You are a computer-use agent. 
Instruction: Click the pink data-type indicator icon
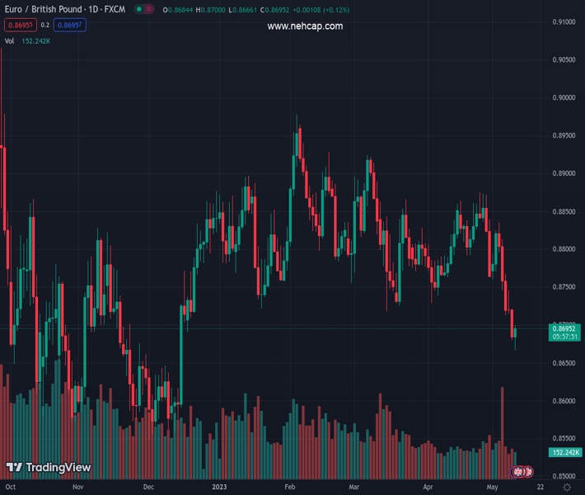149,9
